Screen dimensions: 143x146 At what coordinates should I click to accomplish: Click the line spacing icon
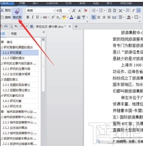(120, 17)
